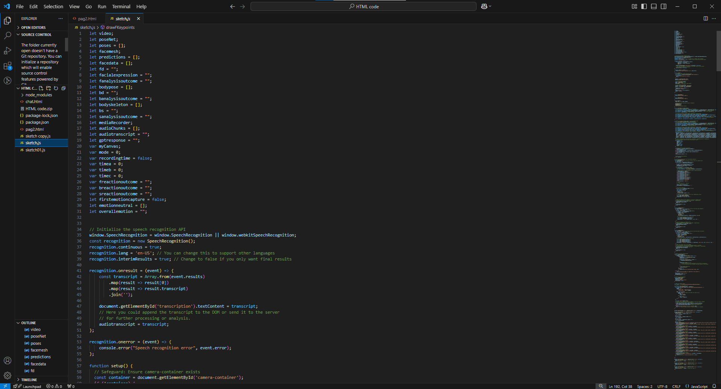Open the errors and warnings problems indicator
721x389 pixels.
(54, 386)
